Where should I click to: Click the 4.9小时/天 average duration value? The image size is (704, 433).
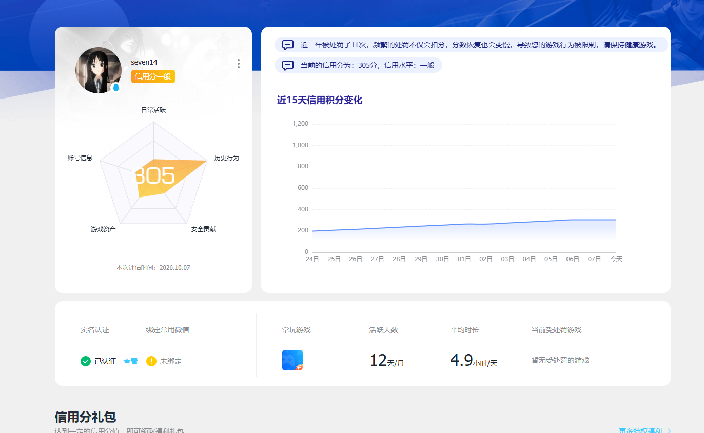coord(474,361)
